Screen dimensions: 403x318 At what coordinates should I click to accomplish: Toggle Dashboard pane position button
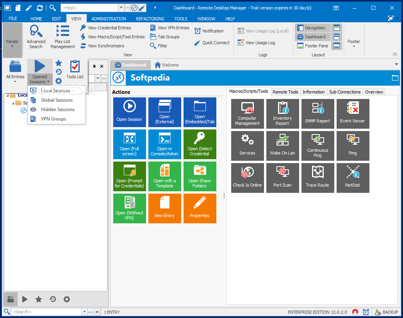click(337, 37)
